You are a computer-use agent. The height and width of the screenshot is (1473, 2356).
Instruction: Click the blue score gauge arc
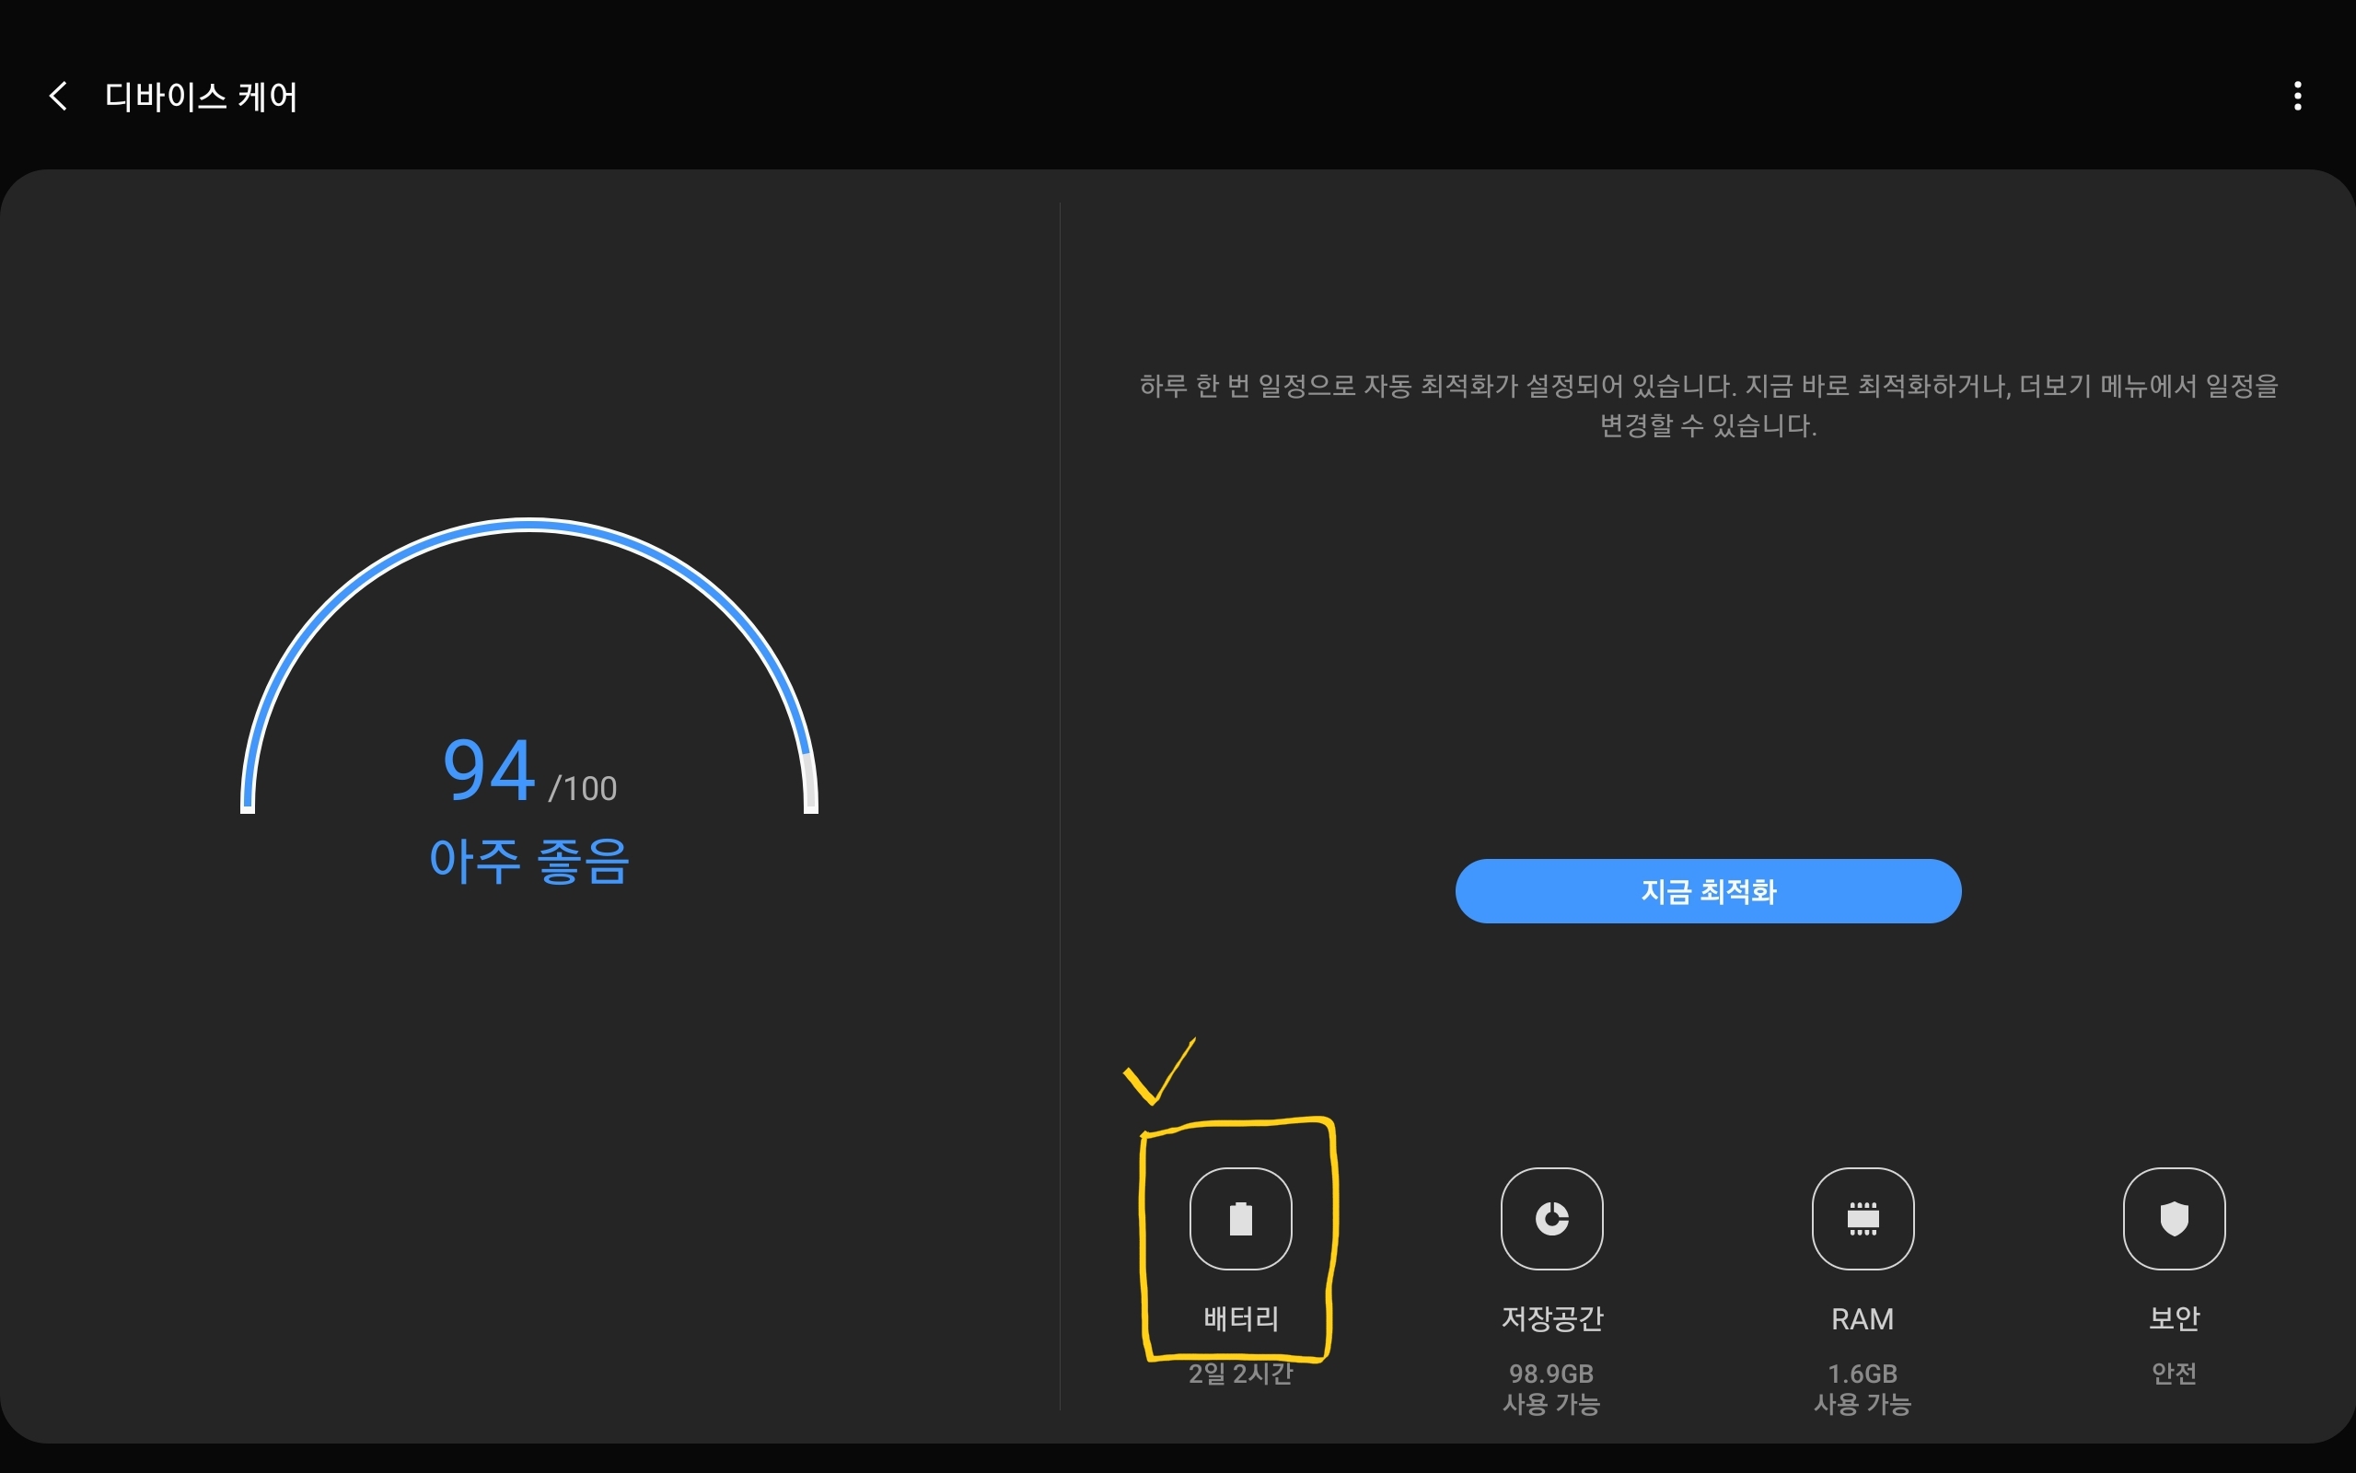528,526
